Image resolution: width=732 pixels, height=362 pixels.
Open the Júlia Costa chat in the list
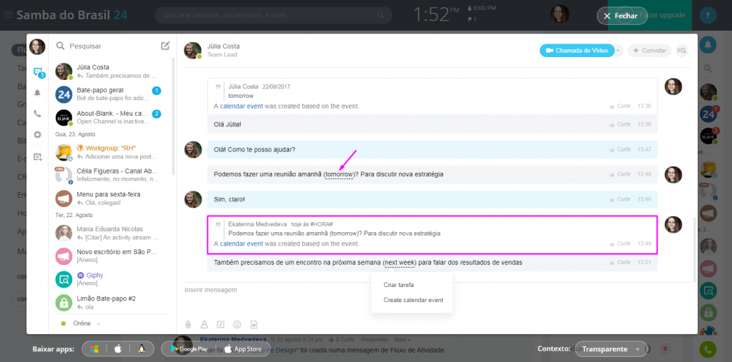tap(111, 71)
